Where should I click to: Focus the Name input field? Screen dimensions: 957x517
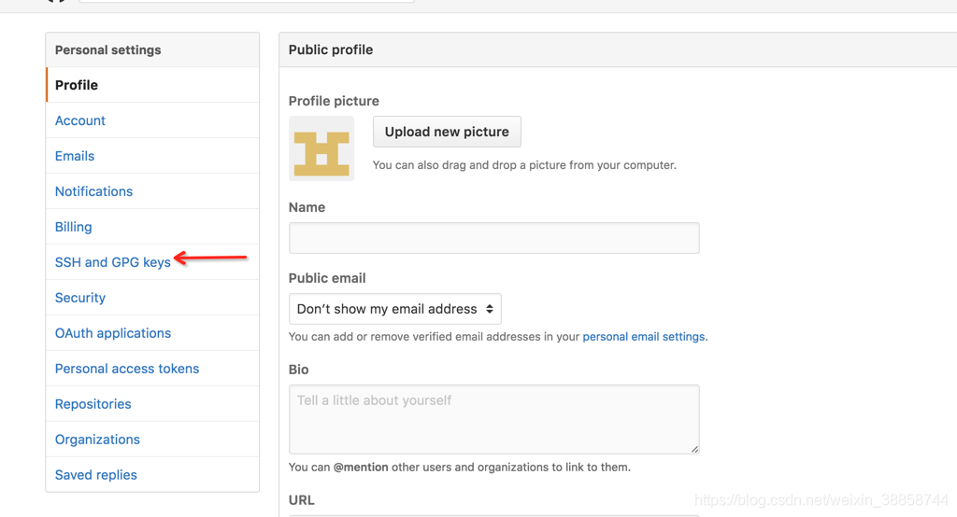(x=493, y=238)
